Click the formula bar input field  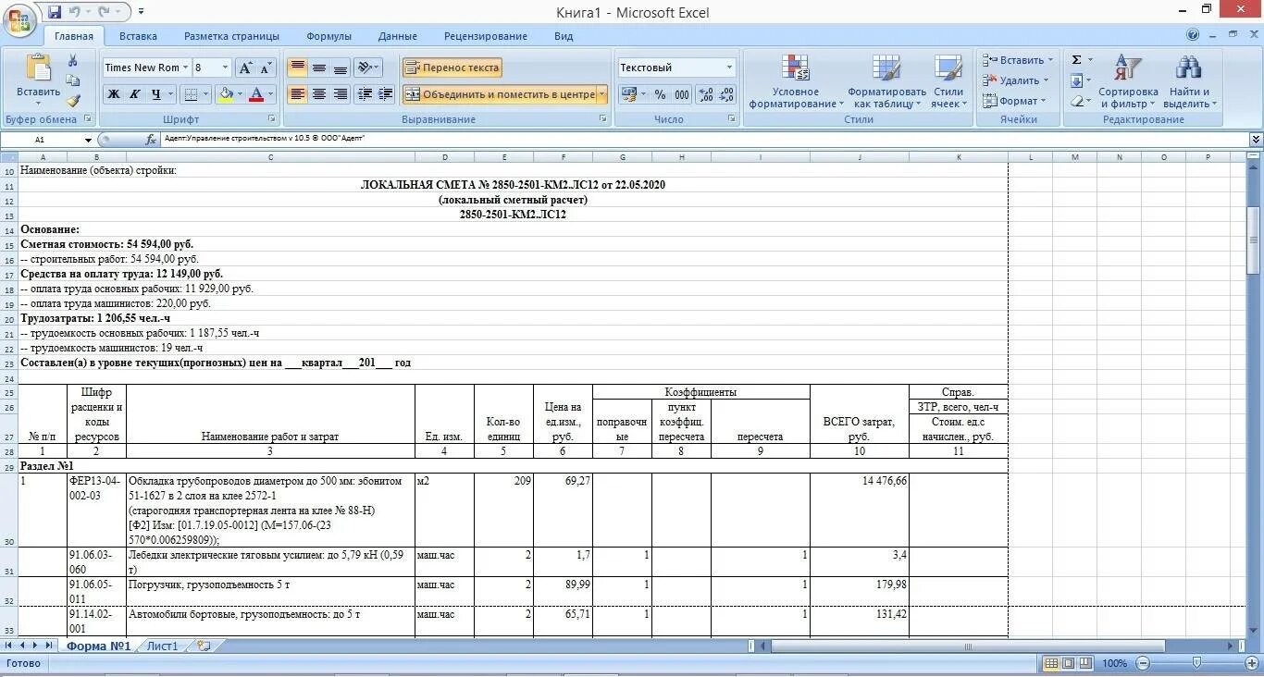coord(703,140)
